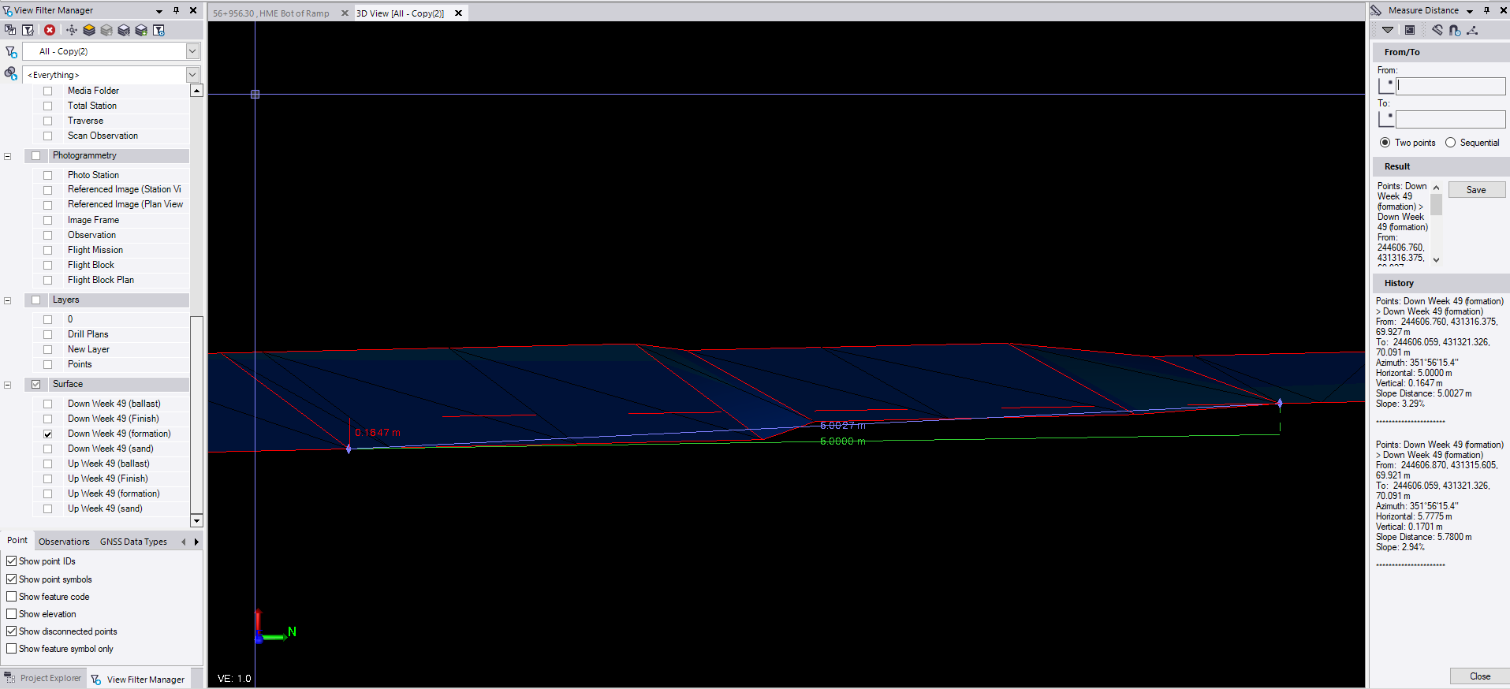
Task: Click the filter list scrollbar down arrow
Action: click(x=196, y=520)
